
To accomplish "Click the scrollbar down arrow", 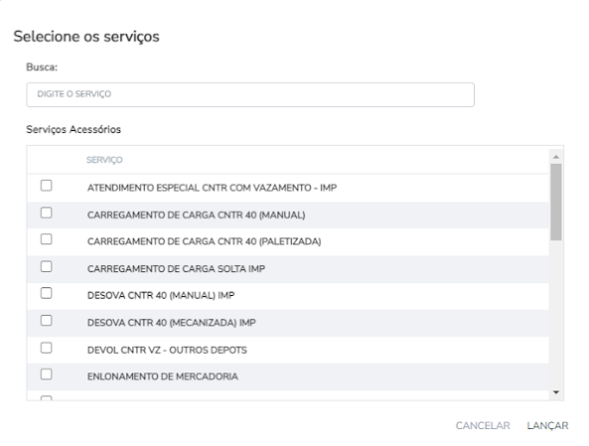I will tap(556, 392).
